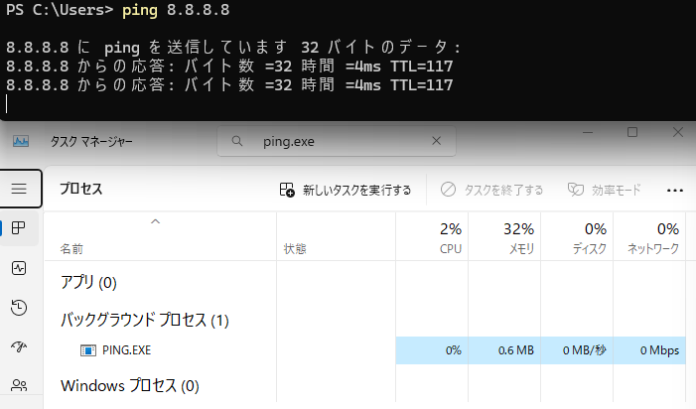Click the Task Manager app icon
Image resolution: width=696 pixels, height=409 pixels.
pos(21,141)
